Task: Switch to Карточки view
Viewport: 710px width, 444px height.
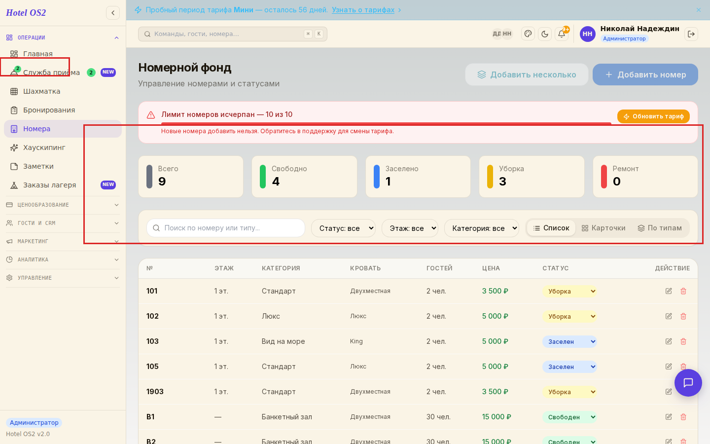Action: 603,228
